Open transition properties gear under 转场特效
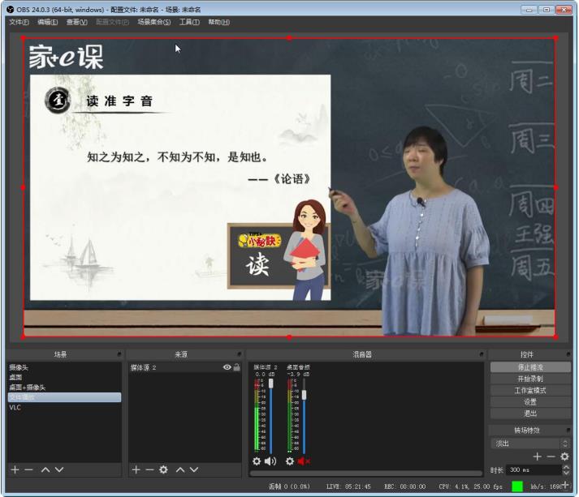The height and width of the screenshot is (497, 579). [564, 457]
